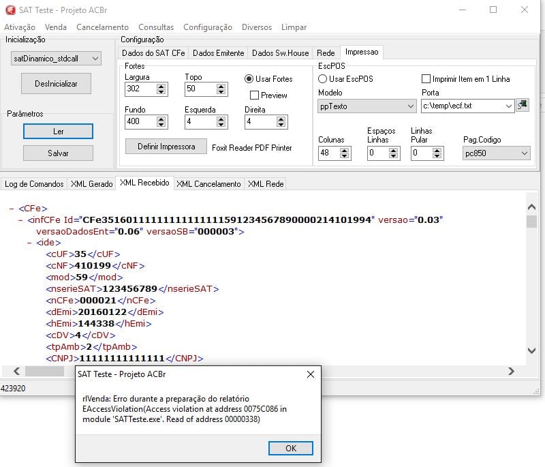Click the dEmi value 20160122
Image resolution: width=545 pixels, height=467 pixels.
point(102,312)
